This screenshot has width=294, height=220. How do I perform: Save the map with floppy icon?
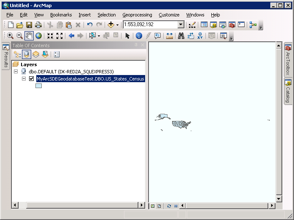click(29, 25)
